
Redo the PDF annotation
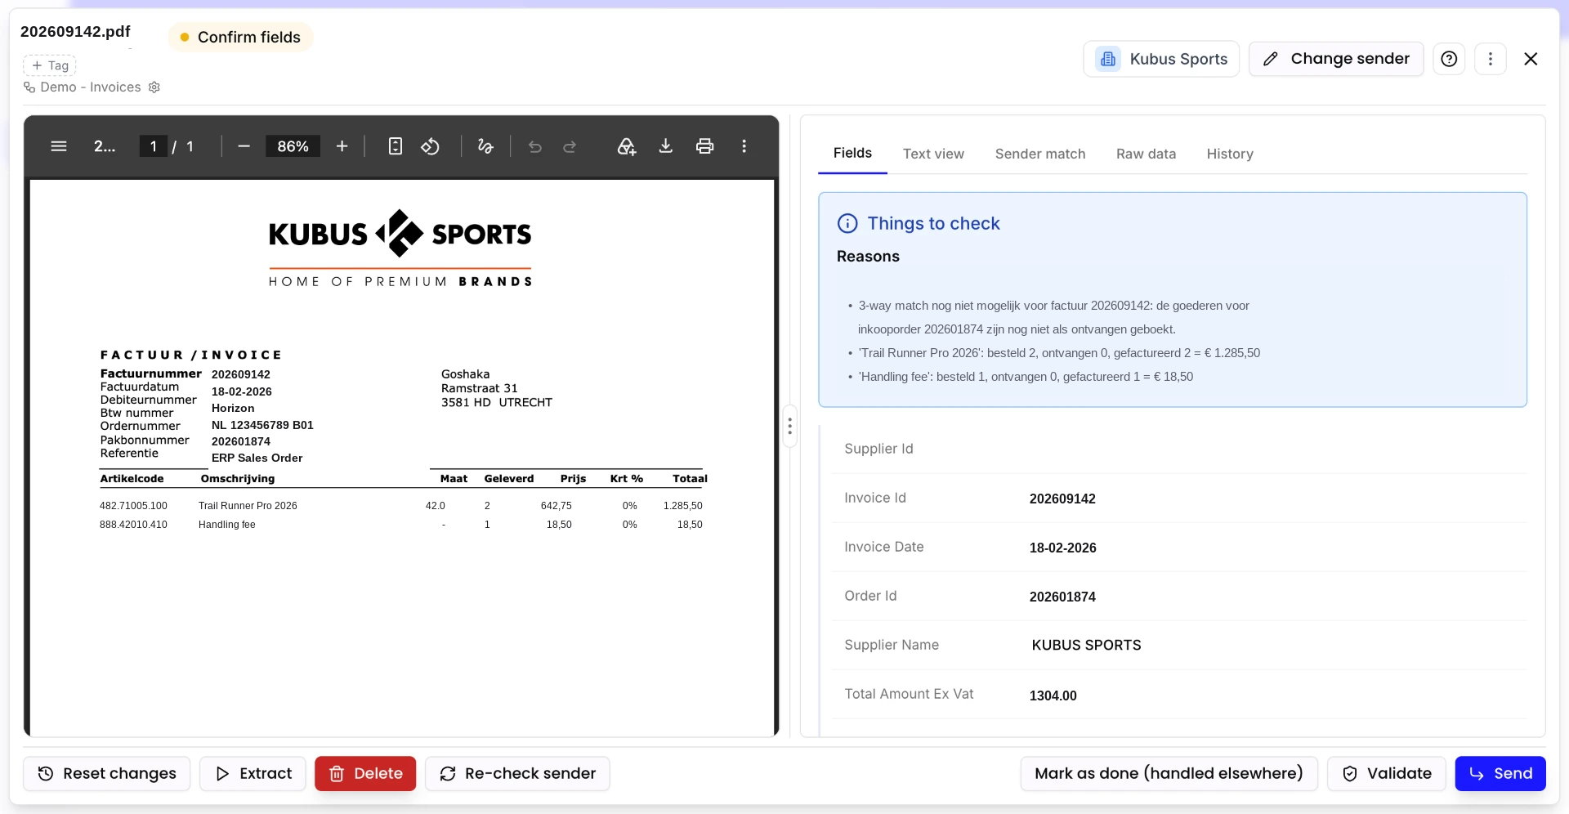pyautogui.click(x=570, y=146)
